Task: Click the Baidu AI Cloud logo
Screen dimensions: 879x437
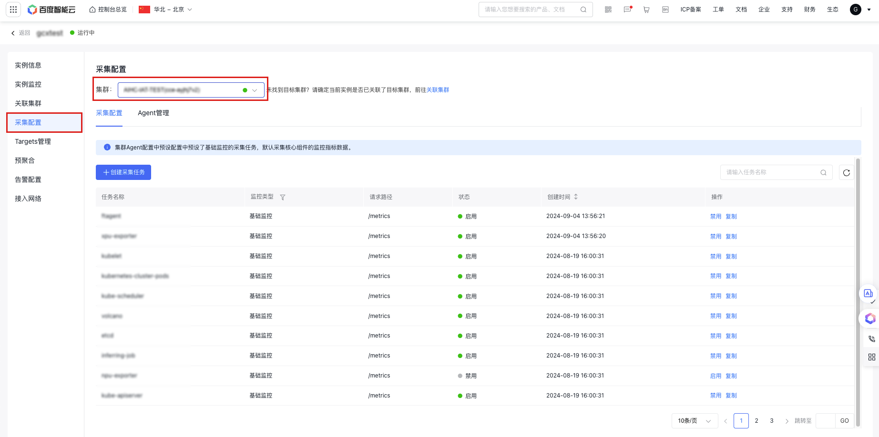Action: tap(51, 10)
